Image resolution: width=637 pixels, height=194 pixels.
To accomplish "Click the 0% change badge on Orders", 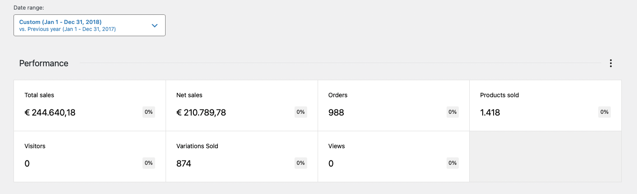I will point(453,112).
